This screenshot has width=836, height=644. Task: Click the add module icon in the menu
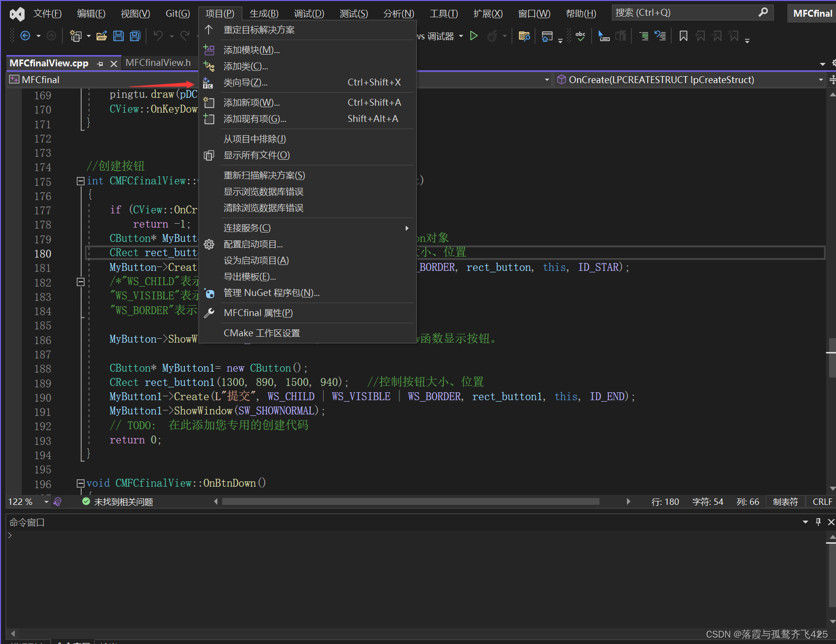click(209, 50)
